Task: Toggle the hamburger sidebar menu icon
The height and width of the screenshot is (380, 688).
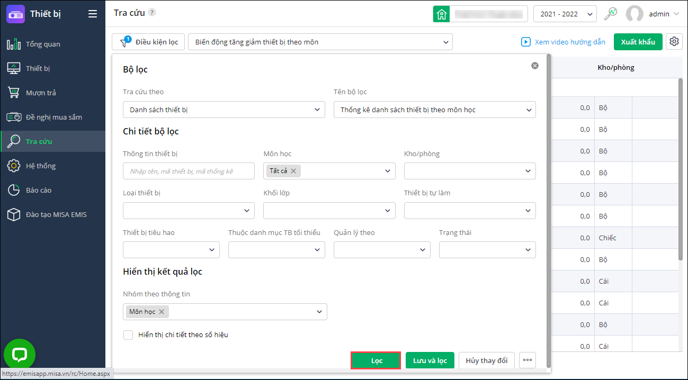Action: click(x=93, y=14)
